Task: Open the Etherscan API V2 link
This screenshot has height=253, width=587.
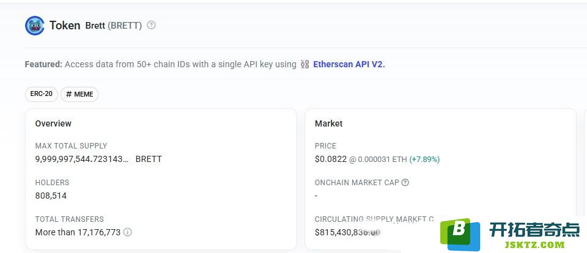Action: coord(349,64)
